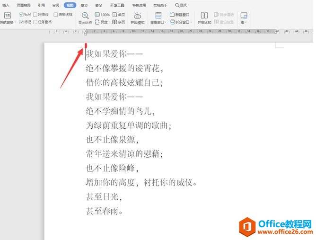The width and height of the screenshot is (316, 240).
Task: Click the first-line indent marker on ruler
Action: (86, 30)
